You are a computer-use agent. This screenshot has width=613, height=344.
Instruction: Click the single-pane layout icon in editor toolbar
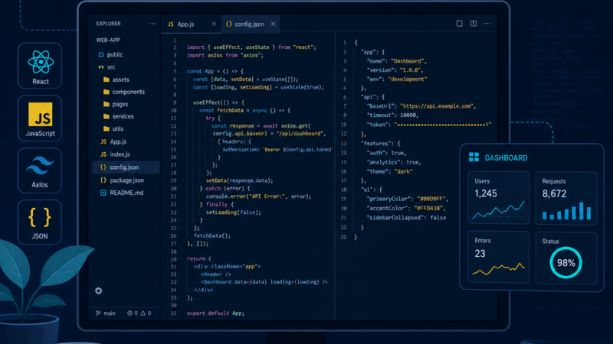click(x=459, y=24)
